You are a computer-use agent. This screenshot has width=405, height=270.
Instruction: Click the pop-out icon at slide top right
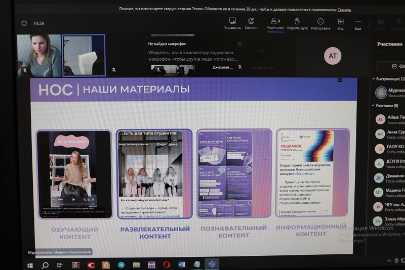click(340, 80)
